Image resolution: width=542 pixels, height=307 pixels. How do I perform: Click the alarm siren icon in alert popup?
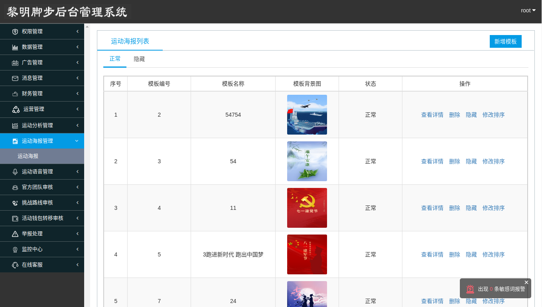(470, 289)
